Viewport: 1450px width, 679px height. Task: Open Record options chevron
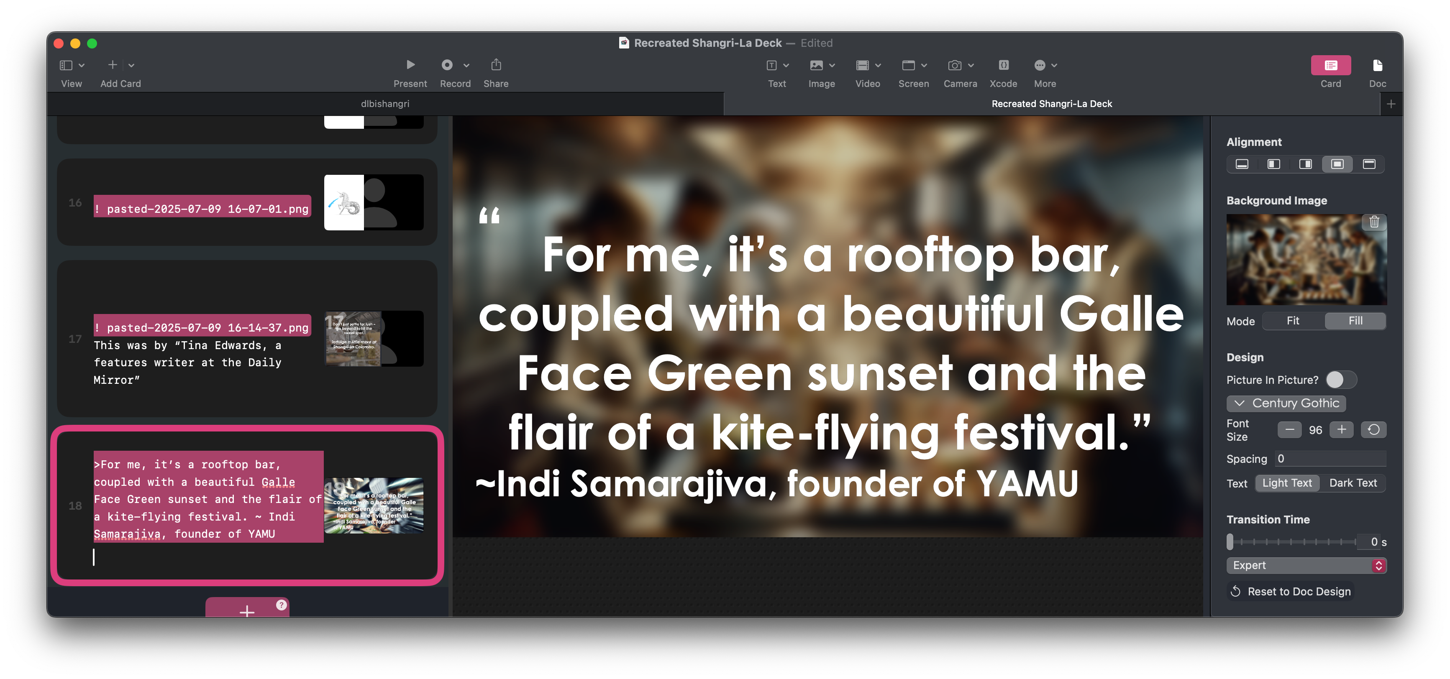pyautogui.click(x=466, y=65)
